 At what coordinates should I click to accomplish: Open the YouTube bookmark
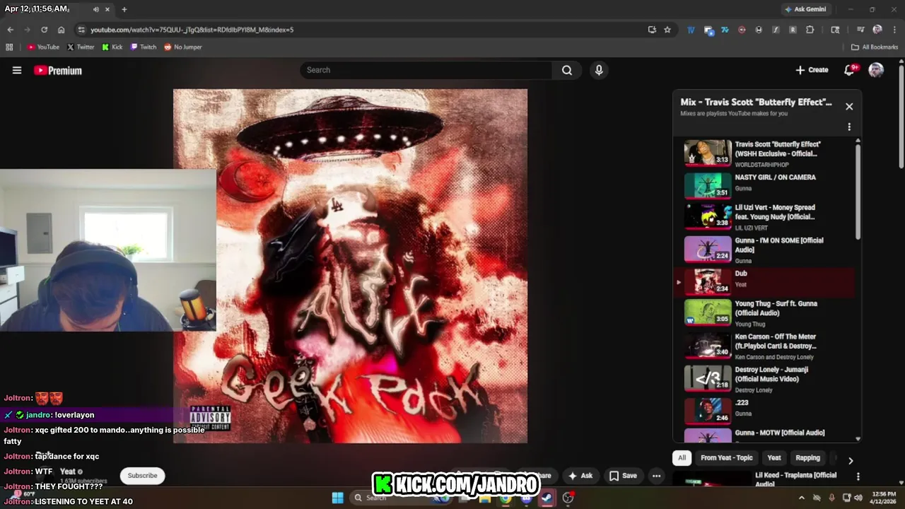pyautogui.click(x=43, y=47)
